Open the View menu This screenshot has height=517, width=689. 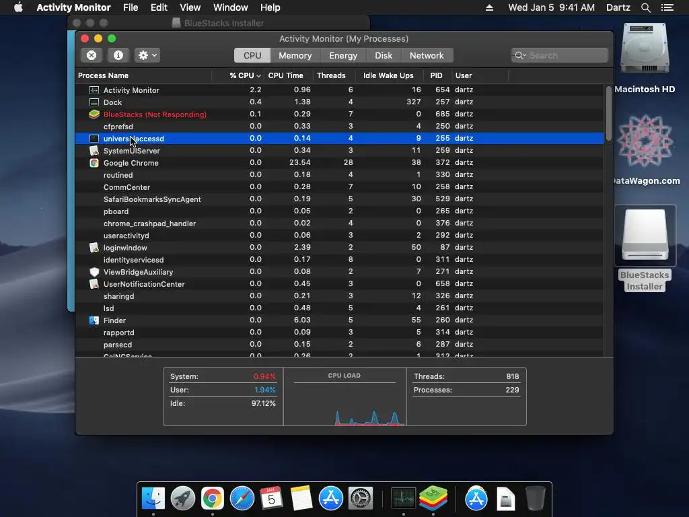[x=190, y=7]
